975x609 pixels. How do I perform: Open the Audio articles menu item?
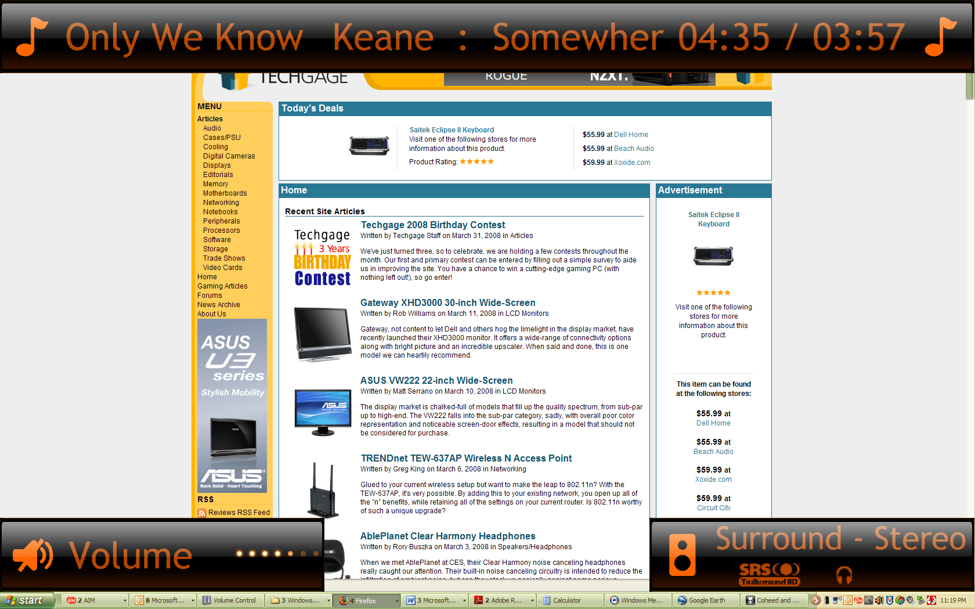[212, 128]
